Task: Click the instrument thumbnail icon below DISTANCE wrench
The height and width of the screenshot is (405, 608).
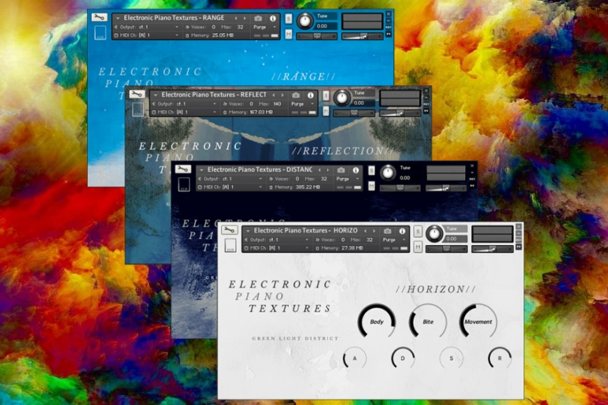Action: tap(184, 184)
